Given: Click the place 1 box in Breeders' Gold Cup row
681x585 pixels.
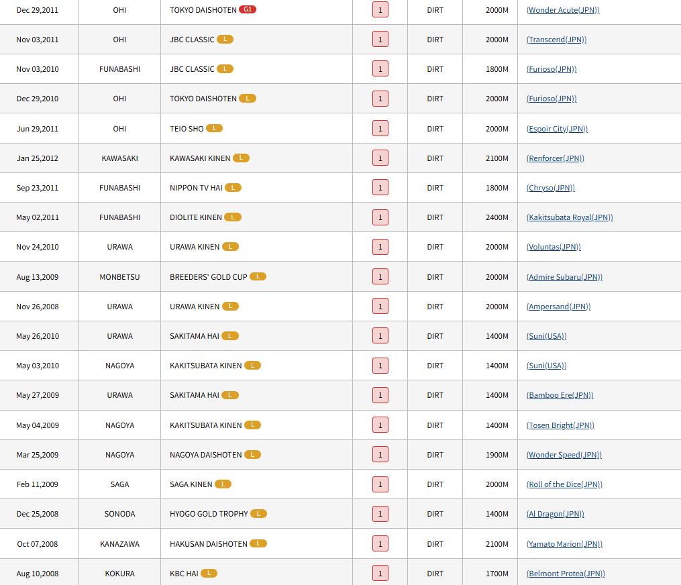Looking at the screenshot, I should coord(380,276).
